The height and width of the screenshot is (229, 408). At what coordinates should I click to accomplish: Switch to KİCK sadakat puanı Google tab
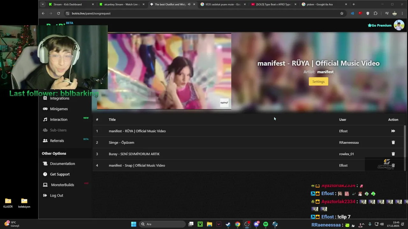(223, 4)
